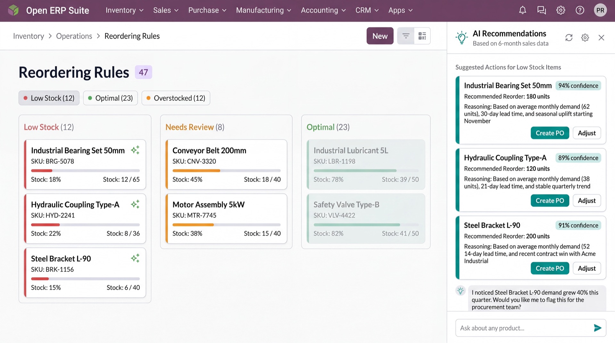Screen dimensions: 615x343
Task: Click stock bar of Industrial Bearing Set card
Action: coord(85,171)
